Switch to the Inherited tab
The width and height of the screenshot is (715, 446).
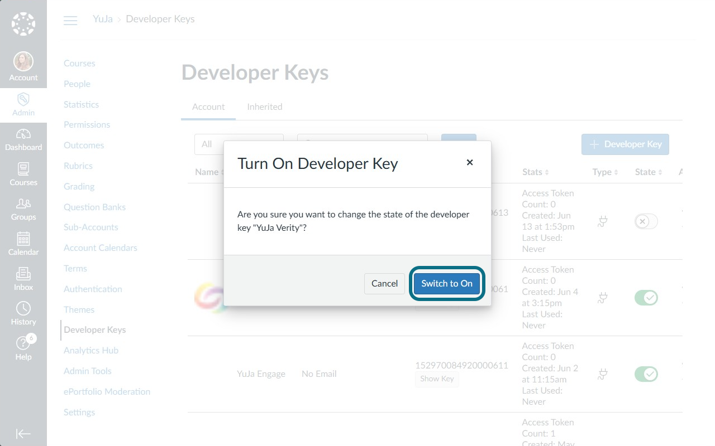(x=265, y=106)
